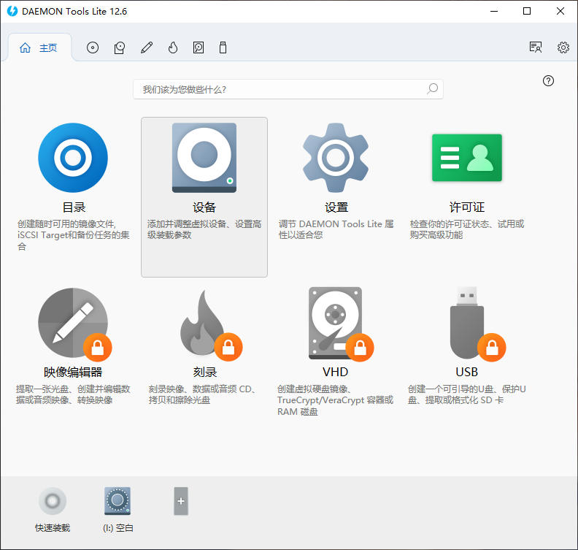Open the USB stick tab icon
The image size is (578, 550).
click(x=223, y=47)
